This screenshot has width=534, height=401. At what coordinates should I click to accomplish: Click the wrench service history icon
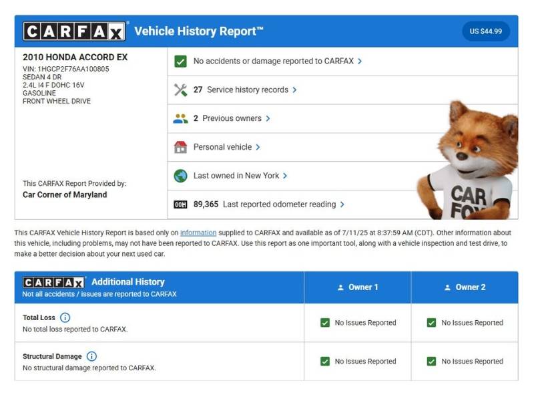(180, 90)
